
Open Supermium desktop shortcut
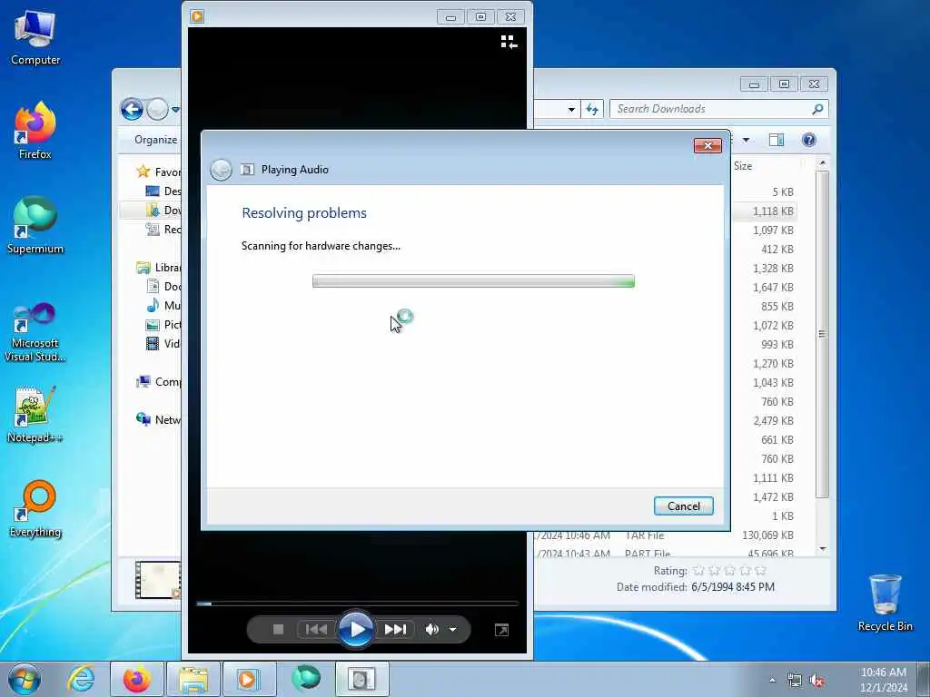click(x=35, y=225)
